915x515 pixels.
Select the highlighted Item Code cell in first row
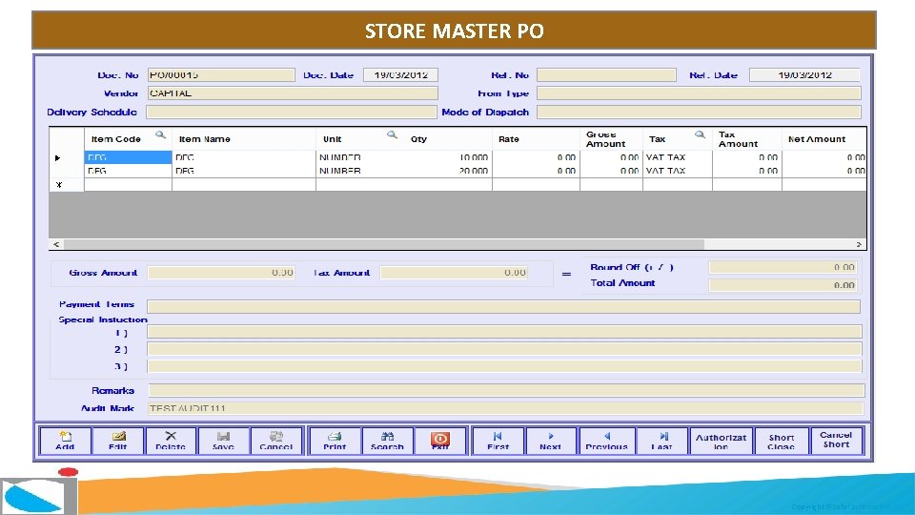pyautogui.click(x=128, y=157)
